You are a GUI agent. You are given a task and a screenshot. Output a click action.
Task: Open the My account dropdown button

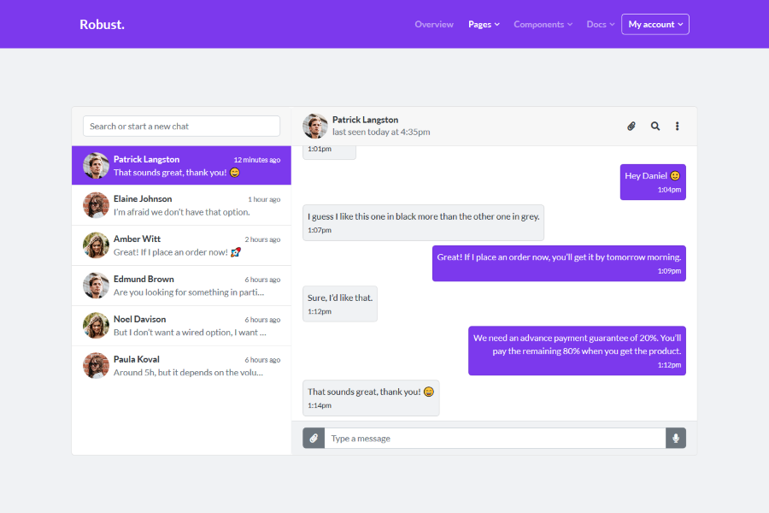pyautogui.click(x=655, y=25)
